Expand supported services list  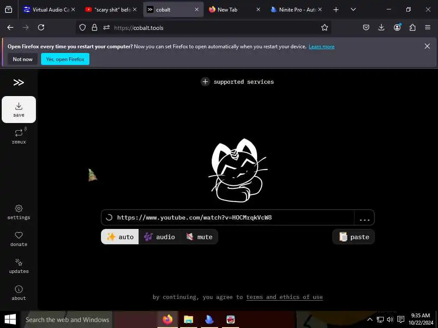point(237,82)
